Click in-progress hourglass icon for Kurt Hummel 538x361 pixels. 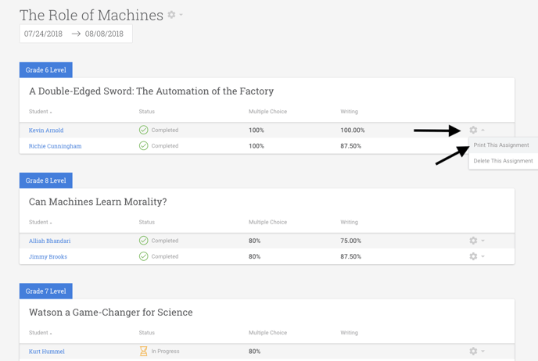(143, 352)
